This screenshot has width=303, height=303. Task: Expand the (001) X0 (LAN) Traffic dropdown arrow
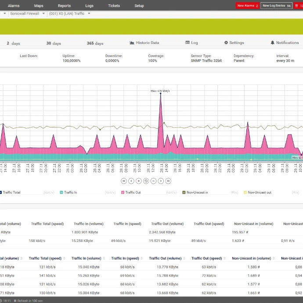(89, 14)
